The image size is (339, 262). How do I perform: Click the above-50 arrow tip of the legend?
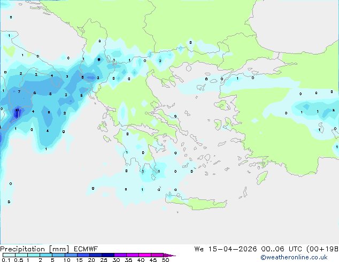169,256
